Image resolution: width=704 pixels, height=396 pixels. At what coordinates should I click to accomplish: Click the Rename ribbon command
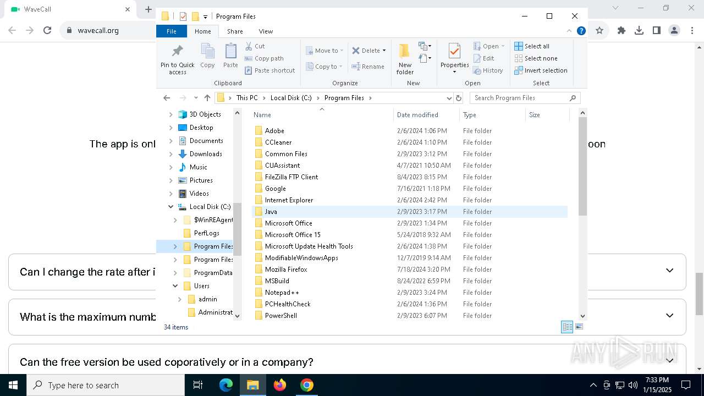click(368, 67)
